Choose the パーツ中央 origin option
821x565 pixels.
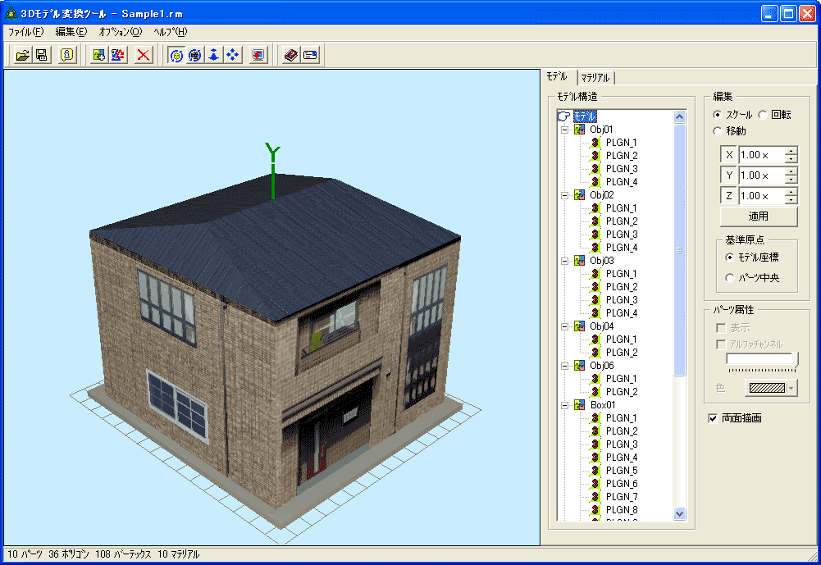point(730,278)
